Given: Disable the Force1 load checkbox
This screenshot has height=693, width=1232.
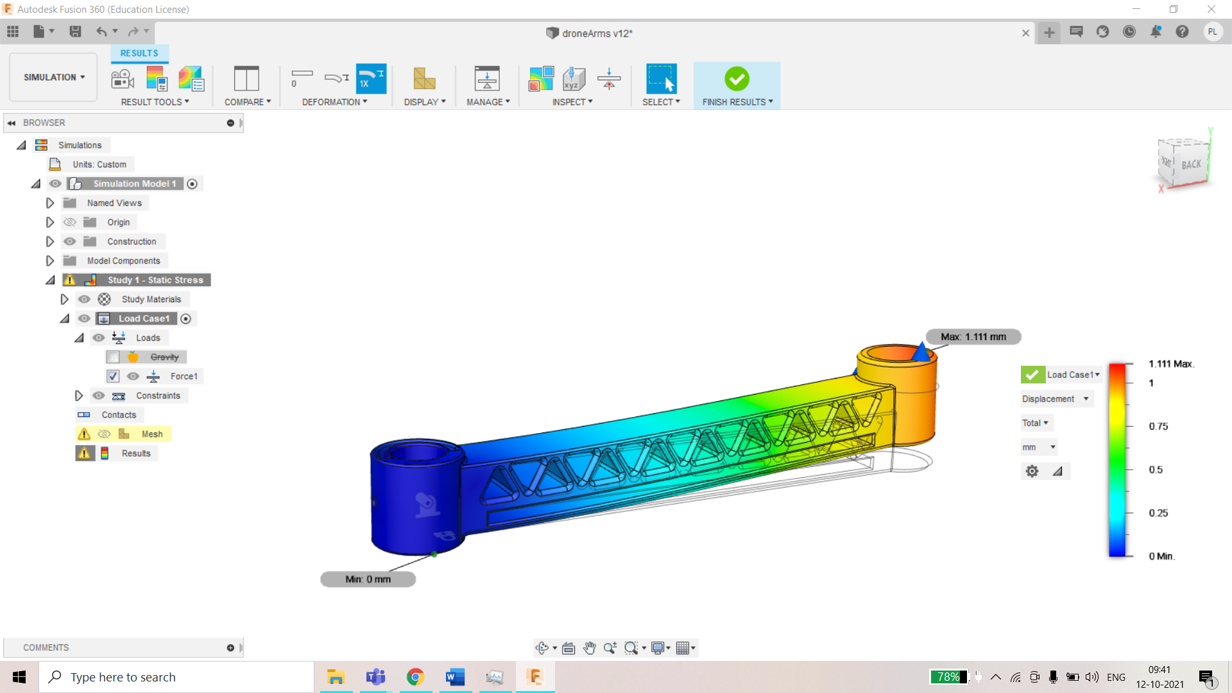Looking at the screenshot, I should 113,376.
